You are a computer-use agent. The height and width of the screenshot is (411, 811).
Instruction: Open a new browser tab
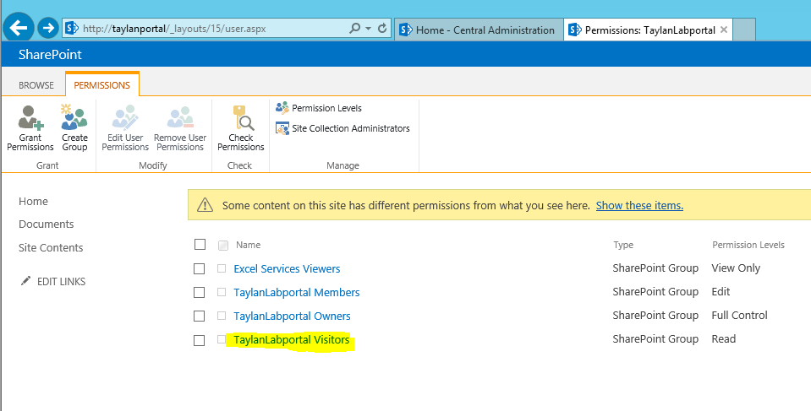744,30
